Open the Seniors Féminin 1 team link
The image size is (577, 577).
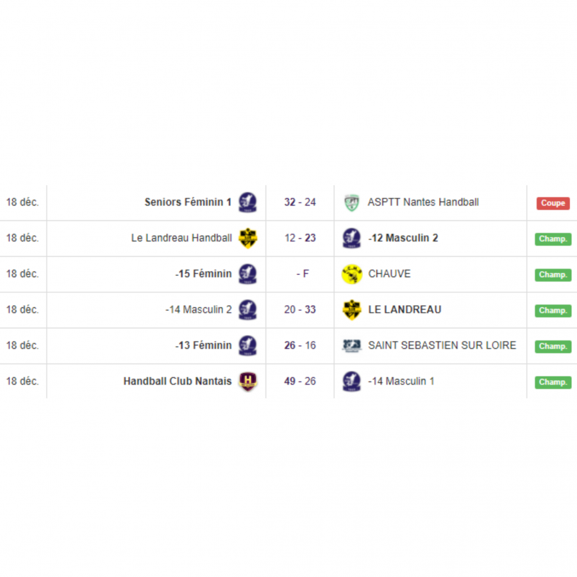[188, 203]
